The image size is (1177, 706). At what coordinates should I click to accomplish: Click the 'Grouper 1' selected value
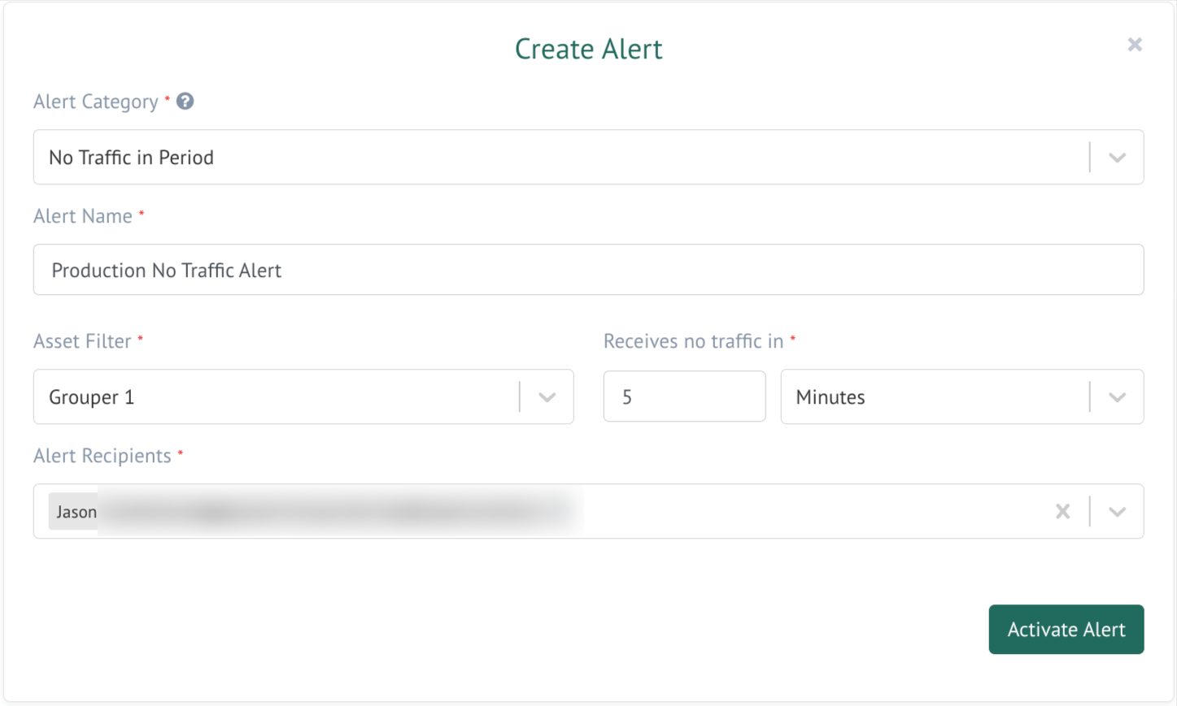(92, 397)
